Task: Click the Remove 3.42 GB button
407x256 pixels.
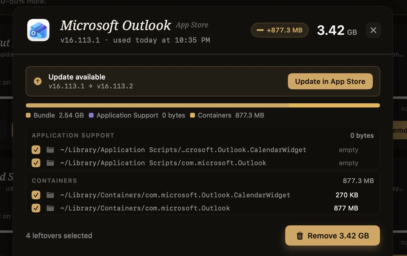Action: point(332,235)
